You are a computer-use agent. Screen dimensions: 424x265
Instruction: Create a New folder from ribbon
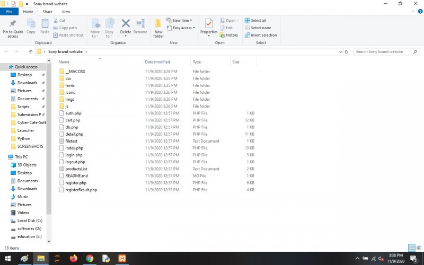point(158,28)
